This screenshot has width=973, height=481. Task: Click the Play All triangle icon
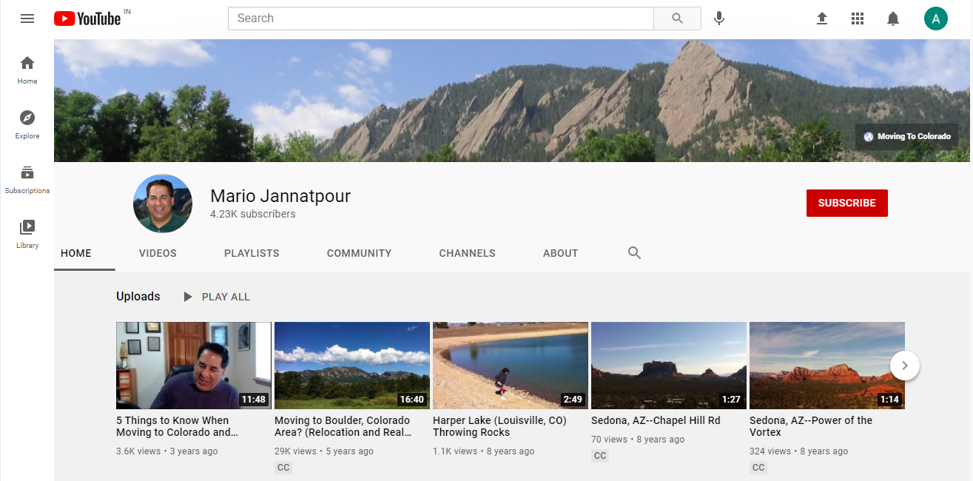click(188, 297)
